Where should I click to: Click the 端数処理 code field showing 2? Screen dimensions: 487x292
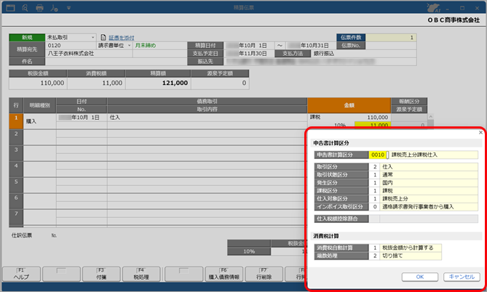point(374,256)
